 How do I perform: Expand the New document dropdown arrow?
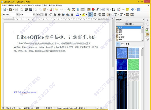pos(8,9)
